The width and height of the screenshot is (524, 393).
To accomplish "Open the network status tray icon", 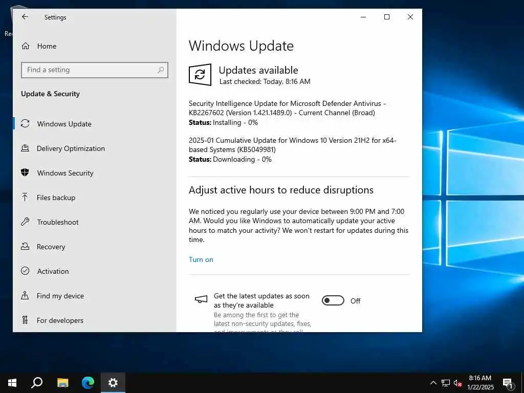I will coord(446,383).
